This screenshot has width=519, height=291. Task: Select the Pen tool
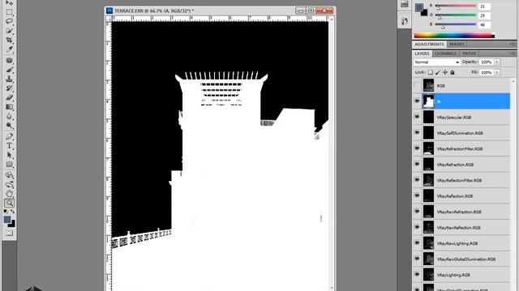click(9, 137)
